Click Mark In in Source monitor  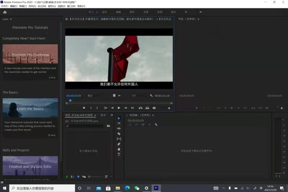(91, 108)
